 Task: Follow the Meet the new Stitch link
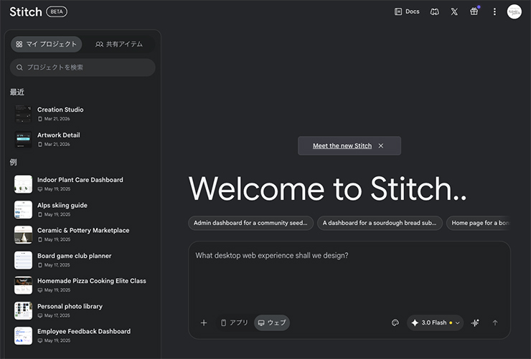(x=342, y=145)
